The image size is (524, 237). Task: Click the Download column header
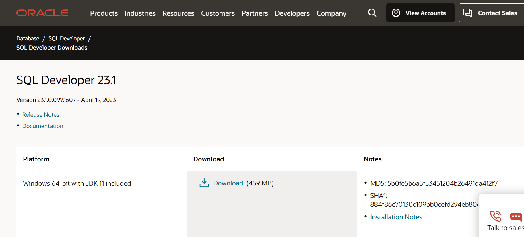[209, 159]
